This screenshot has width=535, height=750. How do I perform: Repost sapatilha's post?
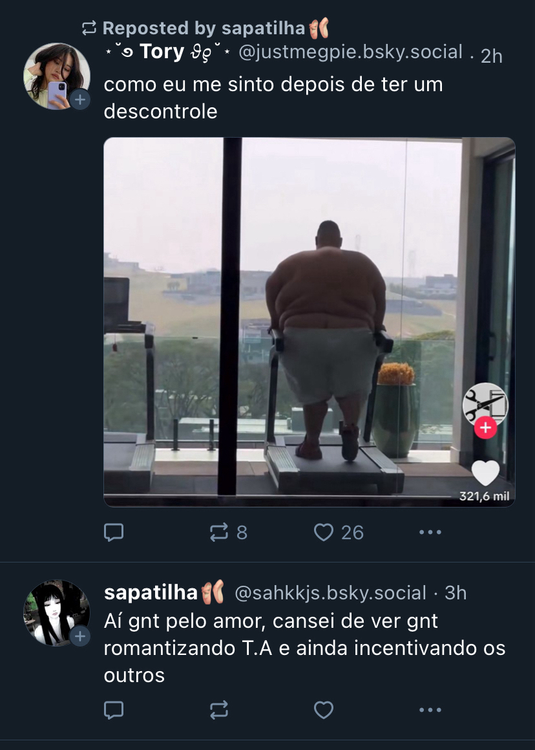(220, 711)
